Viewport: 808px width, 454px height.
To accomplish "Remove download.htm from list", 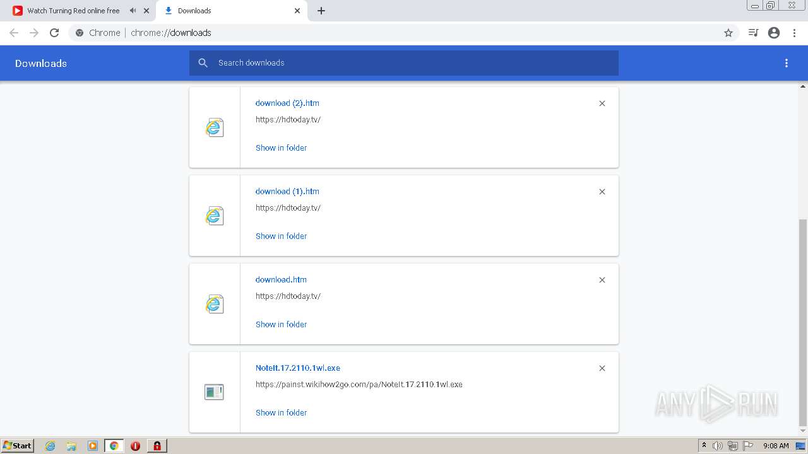I will pos(602,280).
